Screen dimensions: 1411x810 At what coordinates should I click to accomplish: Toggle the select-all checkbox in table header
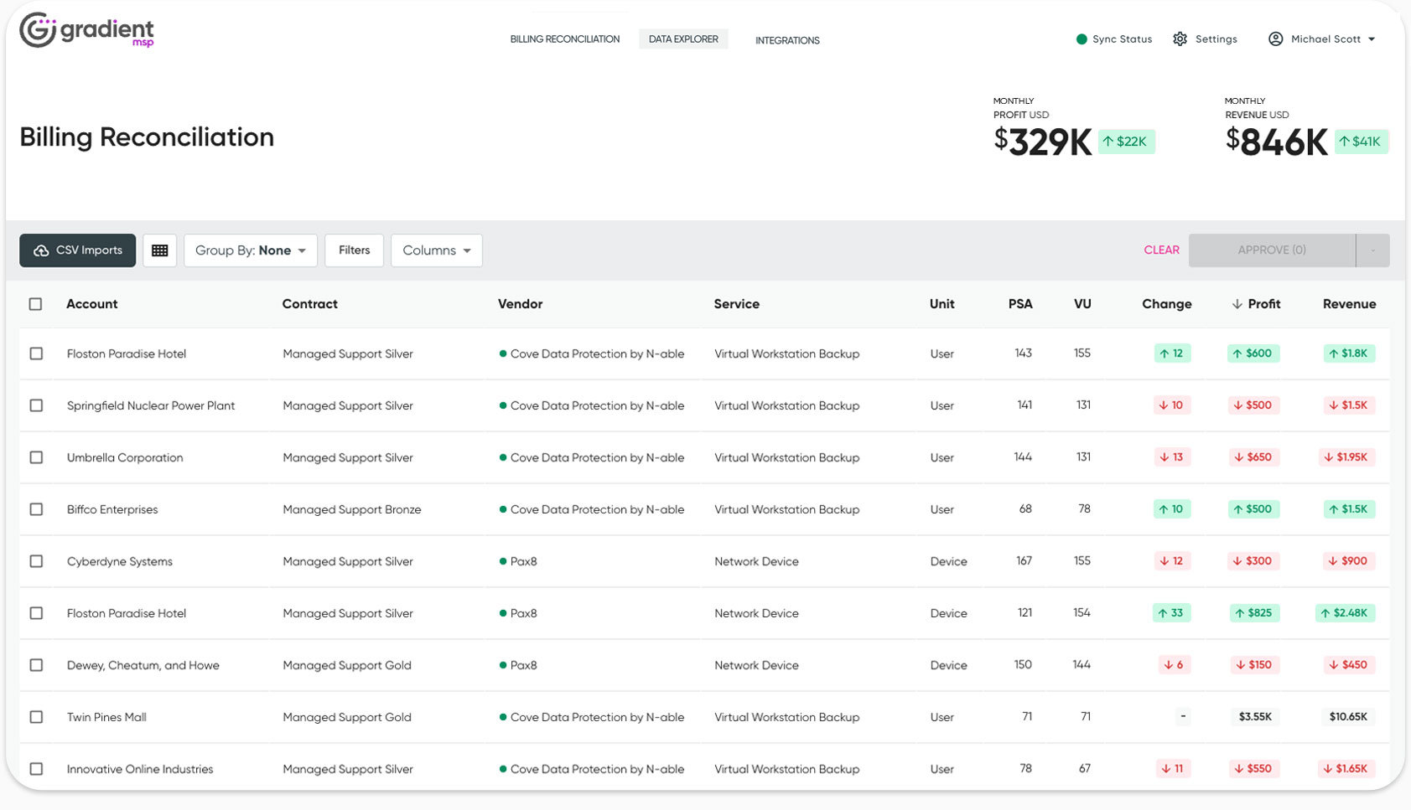pyautogui.click(x=35, y=304)
